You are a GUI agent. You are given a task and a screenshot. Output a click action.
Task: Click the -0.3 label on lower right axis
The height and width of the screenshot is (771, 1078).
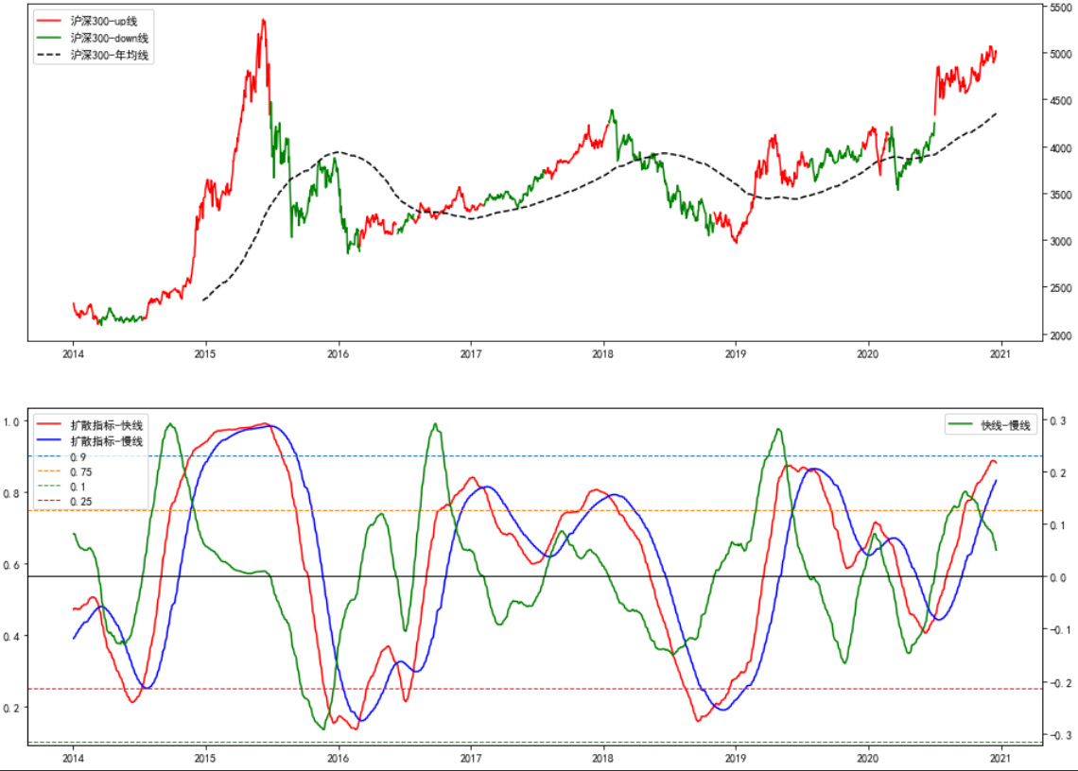tap(1059, 736)
